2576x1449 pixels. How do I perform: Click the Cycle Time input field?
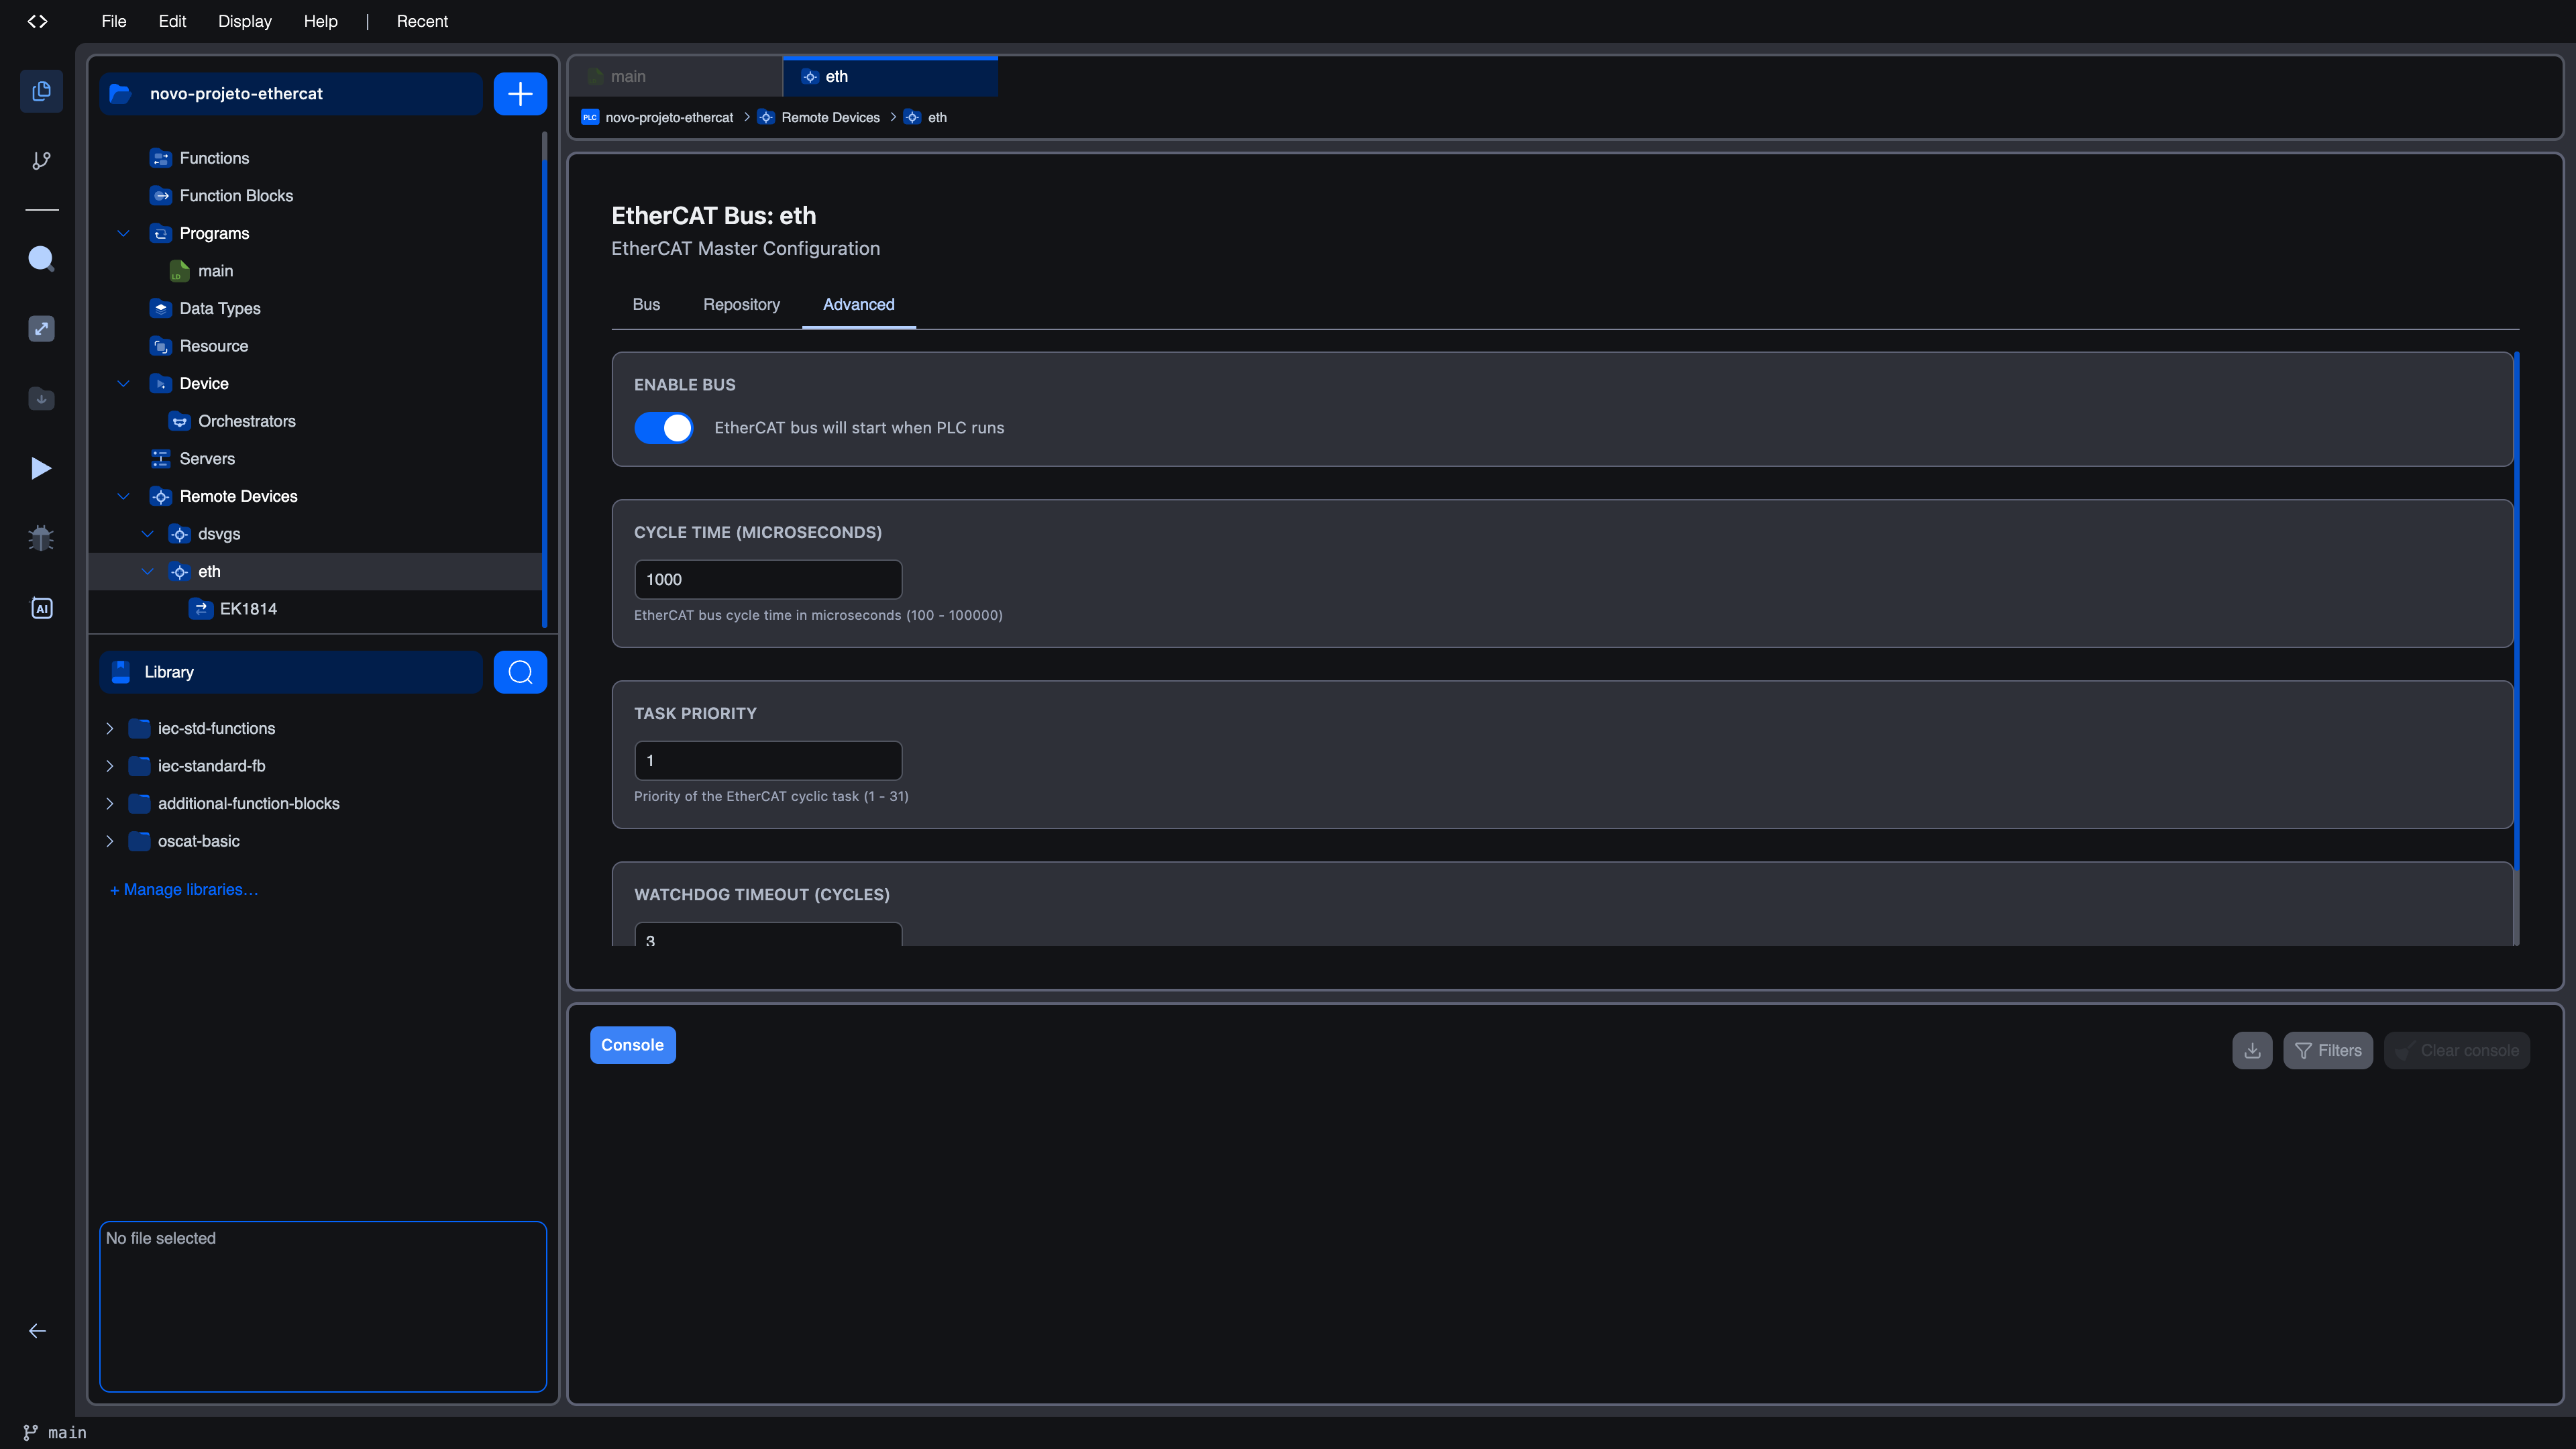(x=768, y=579)
